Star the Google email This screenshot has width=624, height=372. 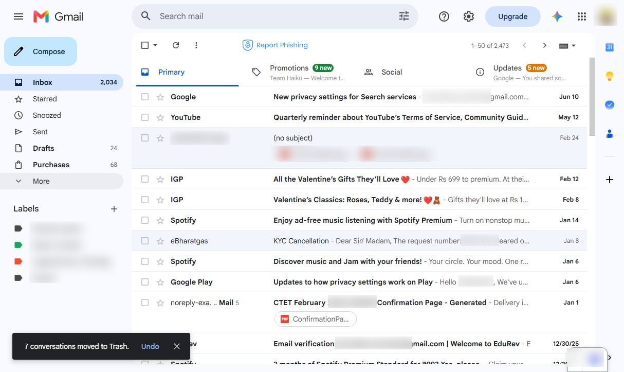[x=160, y=97]
